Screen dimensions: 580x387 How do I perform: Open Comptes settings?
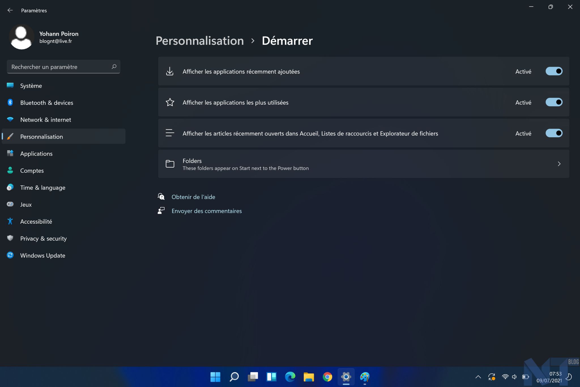tap(32, 170)
